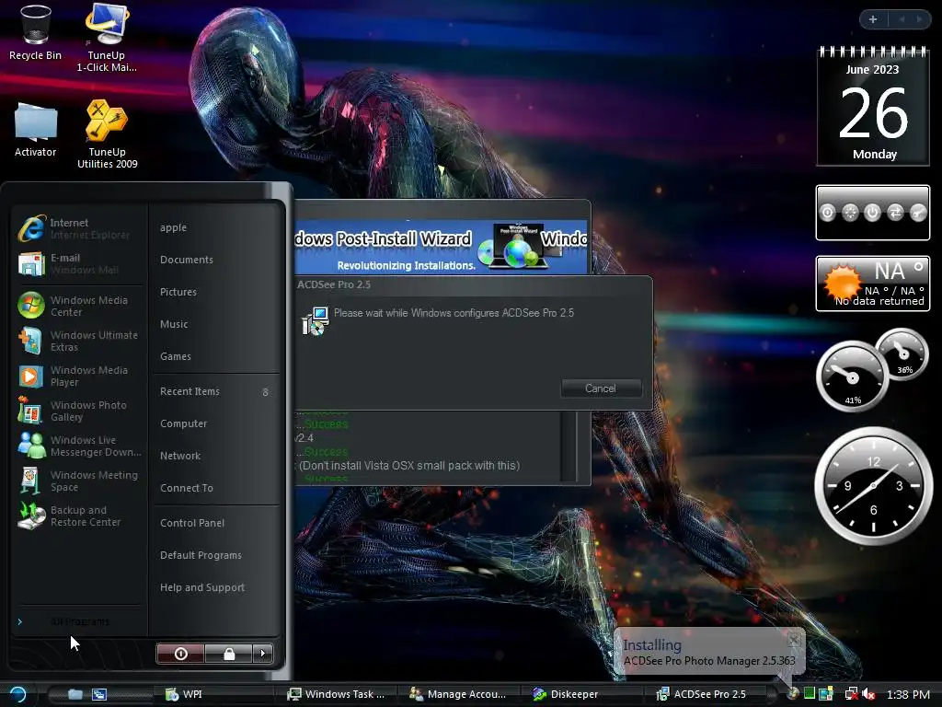Screen dimensions: 942x707
Task: Open the Recycle Bin desktop icon
Action: point(35,33)
